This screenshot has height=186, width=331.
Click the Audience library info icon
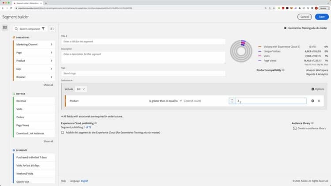[312, 123]
